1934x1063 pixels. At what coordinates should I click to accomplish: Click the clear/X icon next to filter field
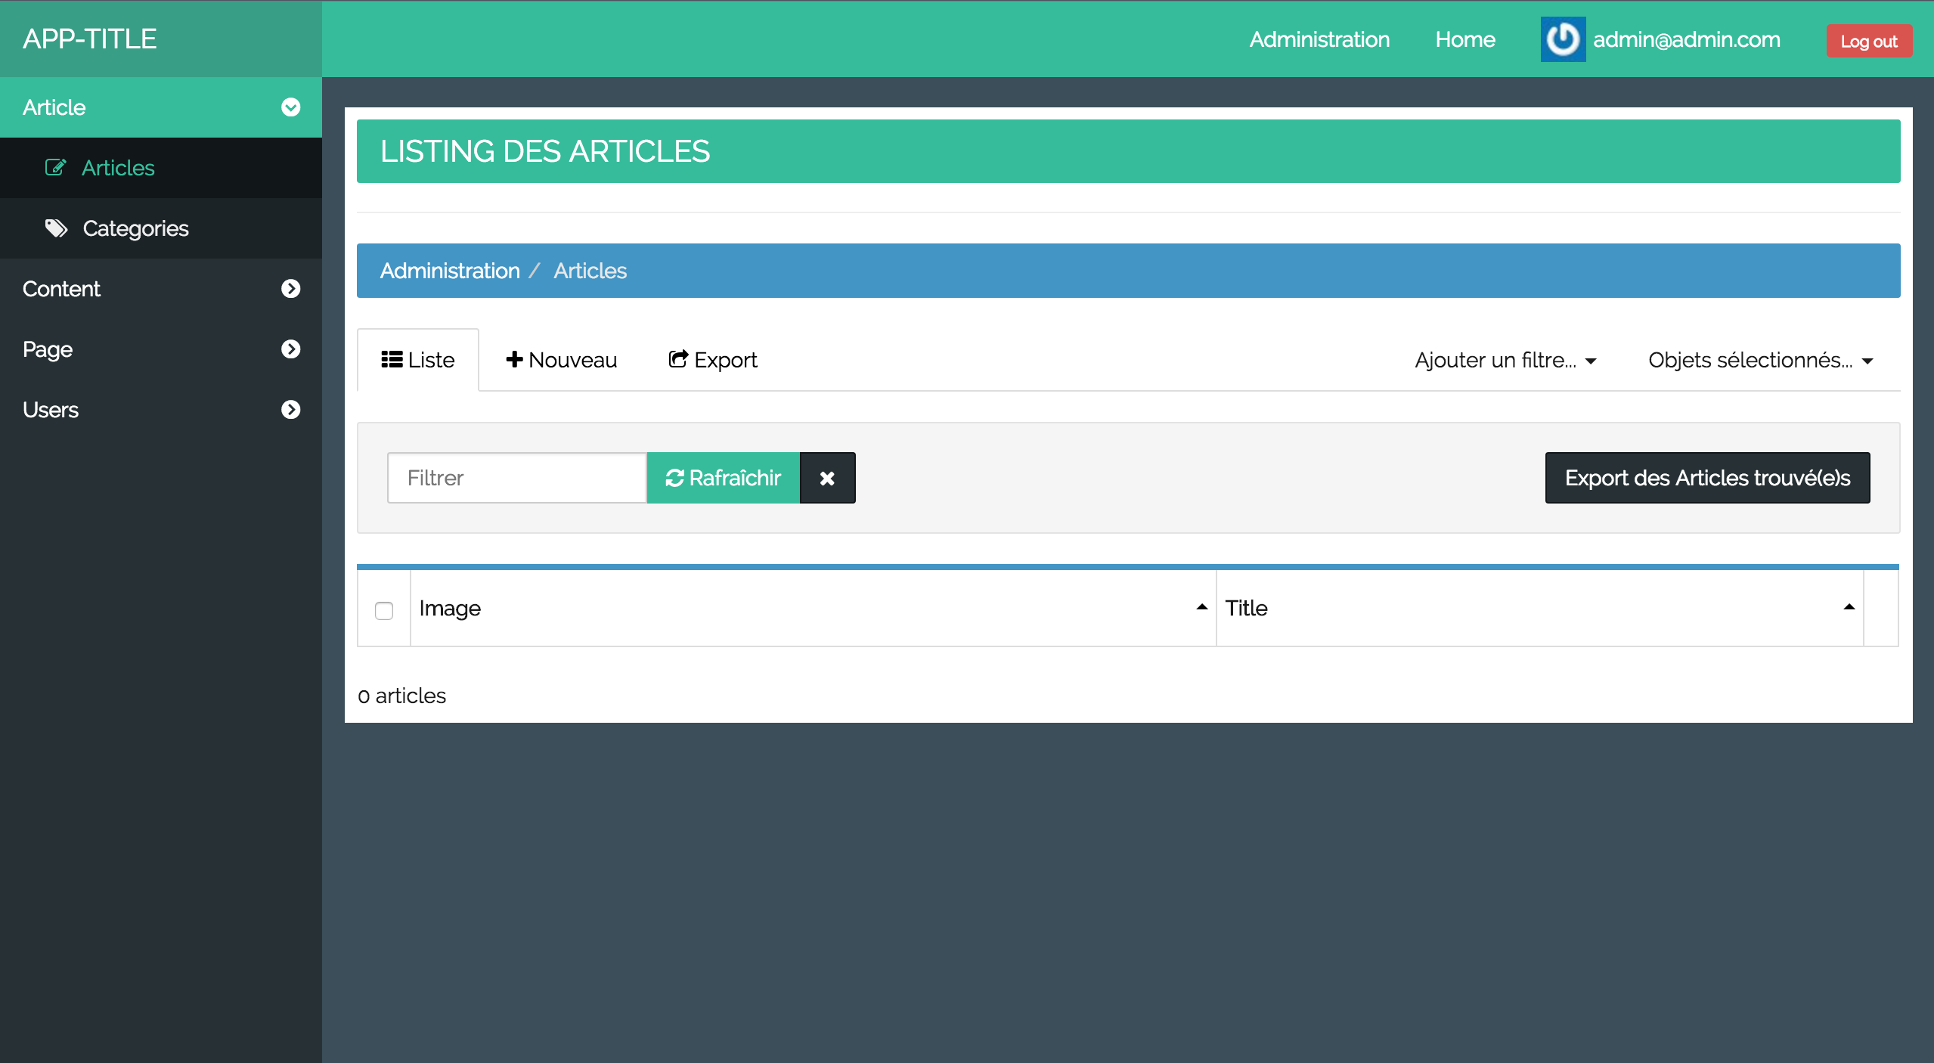click(x=827, y=476)
